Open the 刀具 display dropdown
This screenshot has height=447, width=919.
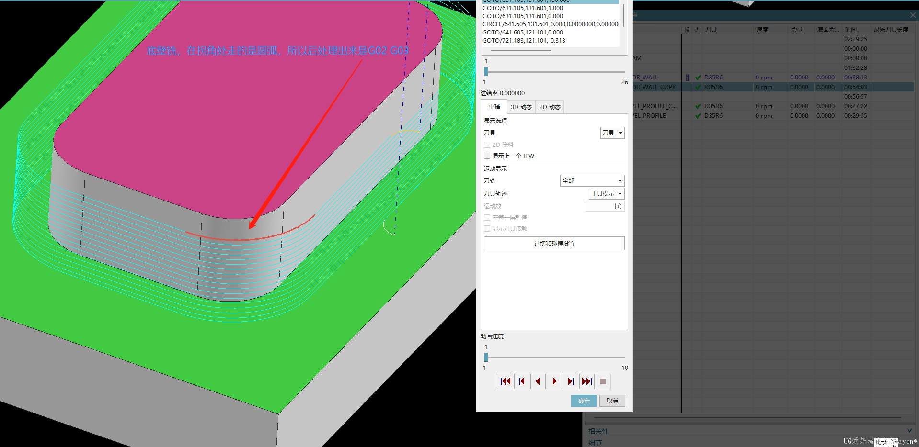(612, 133)
